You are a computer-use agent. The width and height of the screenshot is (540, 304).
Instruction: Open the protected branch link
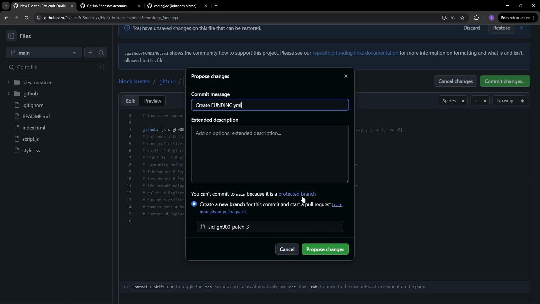[297, 194]
